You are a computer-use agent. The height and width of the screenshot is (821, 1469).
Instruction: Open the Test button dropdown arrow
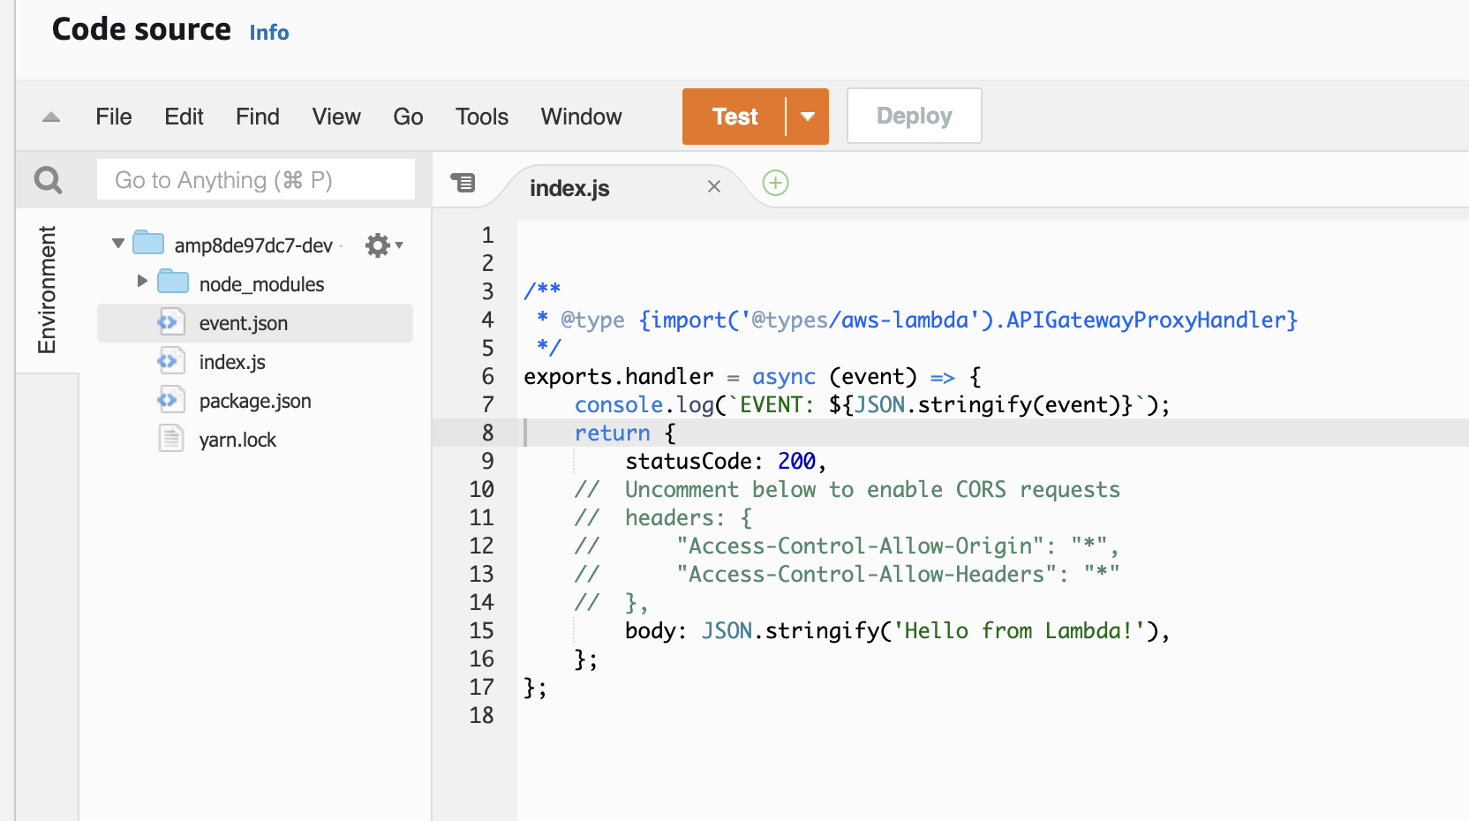coord(807,117)
